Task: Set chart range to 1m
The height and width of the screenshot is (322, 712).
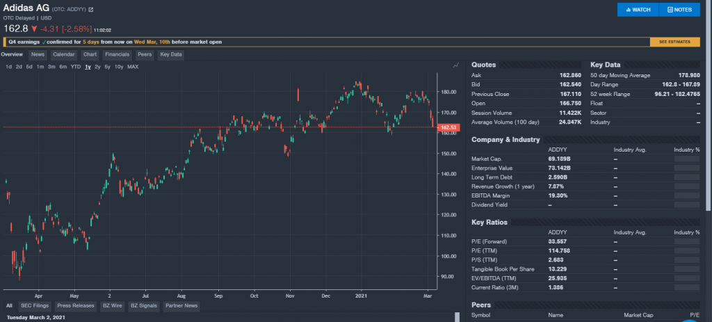Action: [x=40, y=67]
